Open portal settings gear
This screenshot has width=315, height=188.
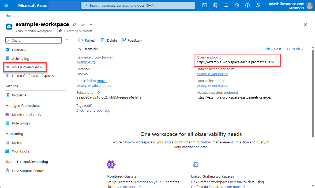click(237, 5)
